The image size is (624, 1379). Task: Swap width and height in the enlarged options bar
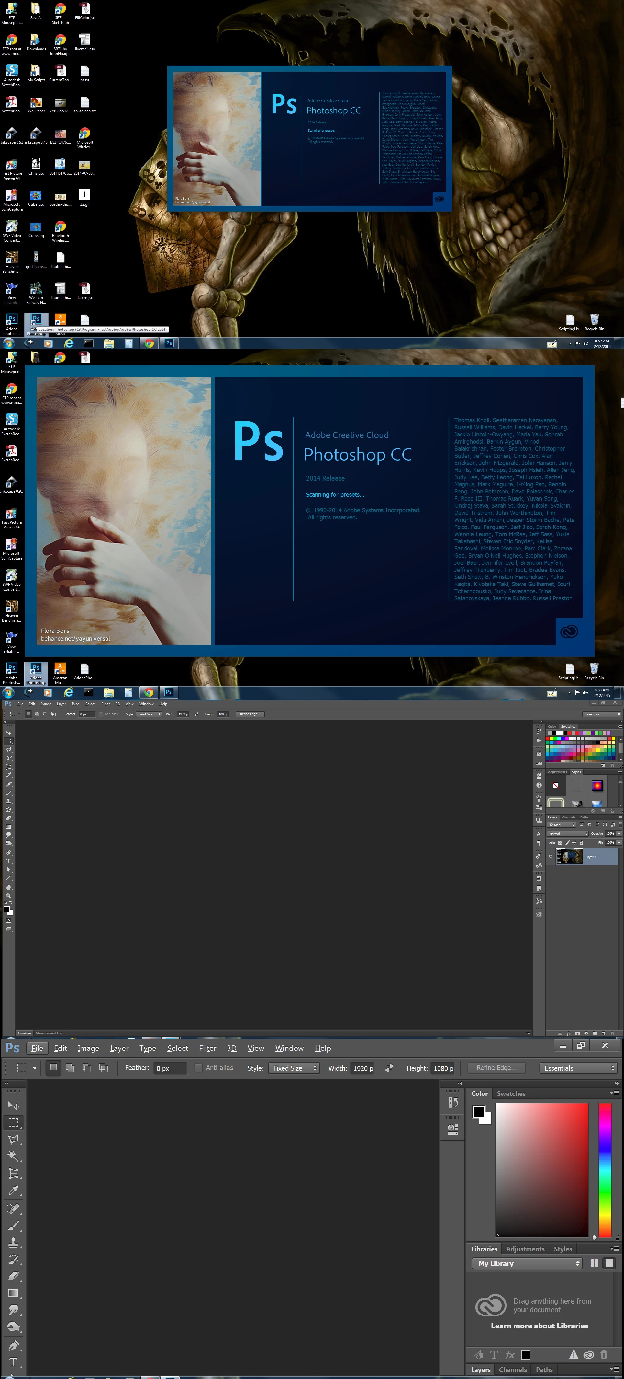click(x=389, y=1068)
